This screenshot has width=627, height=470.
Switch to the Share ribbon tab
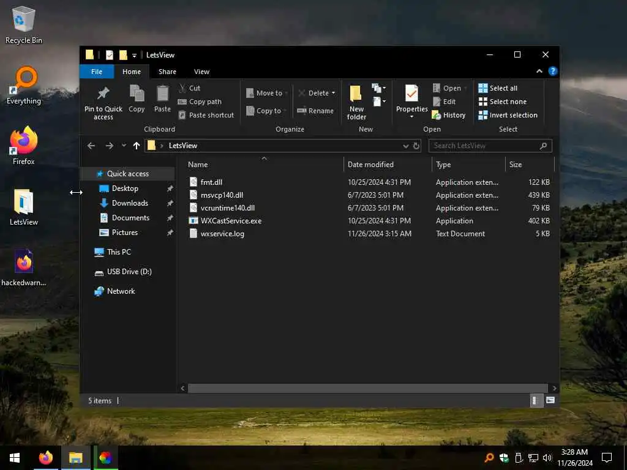(x=167, y=72)
